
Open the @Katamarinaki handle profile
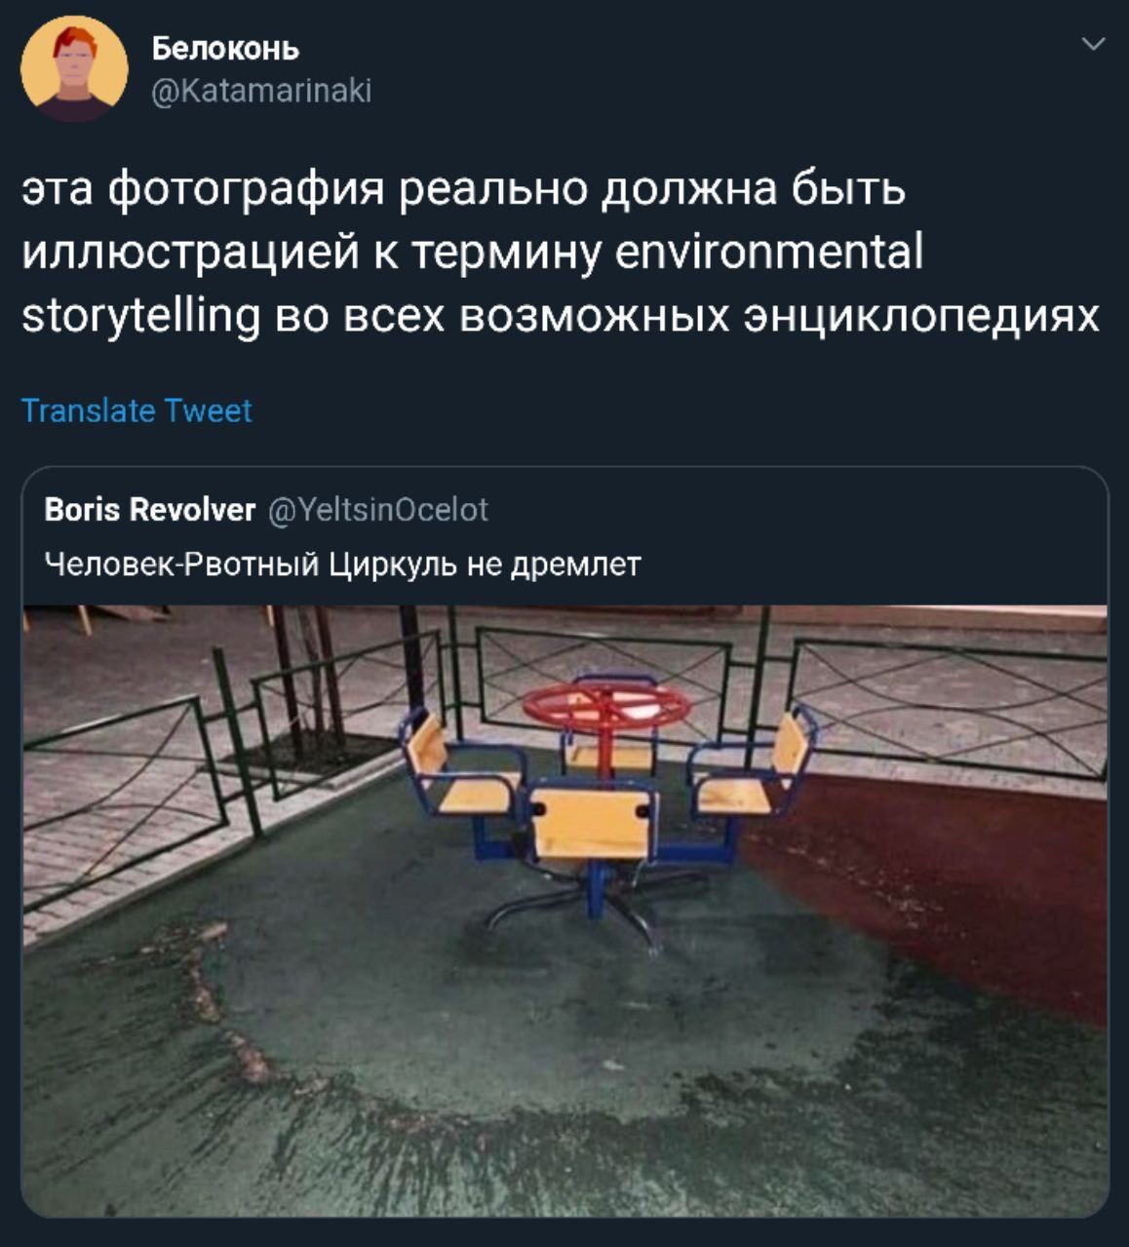[261, 91]
